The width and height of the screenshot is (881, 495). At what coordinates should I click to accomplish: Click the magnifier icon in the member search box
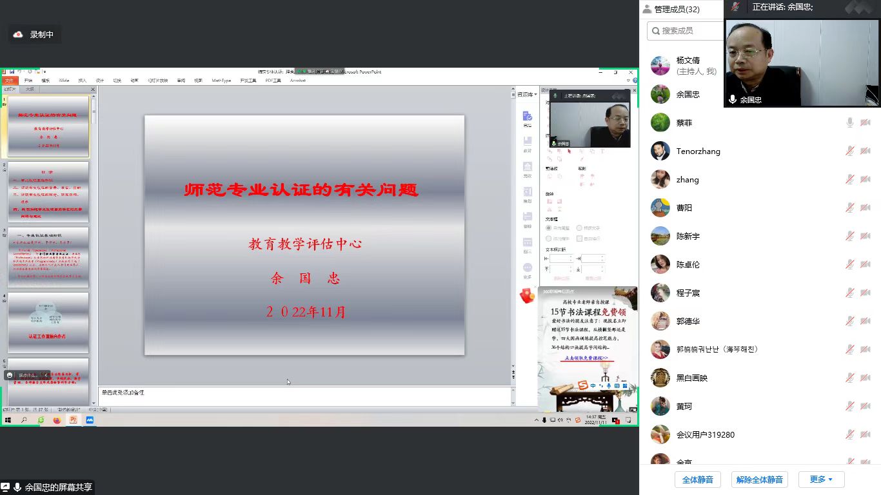coord(655,30)
